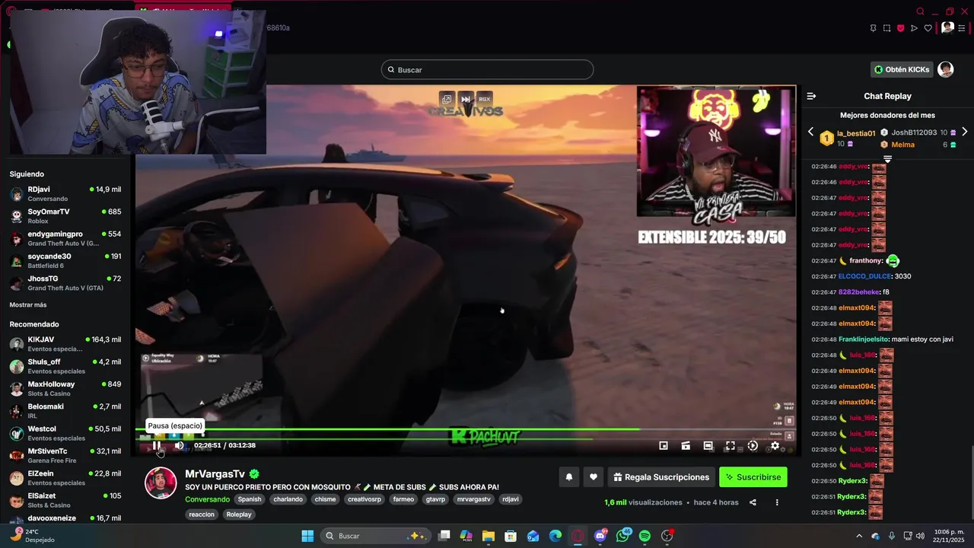This screenshot has height=548, width=974.
Task: Collapse the Chat Replay panel
Action: (811, 96)
